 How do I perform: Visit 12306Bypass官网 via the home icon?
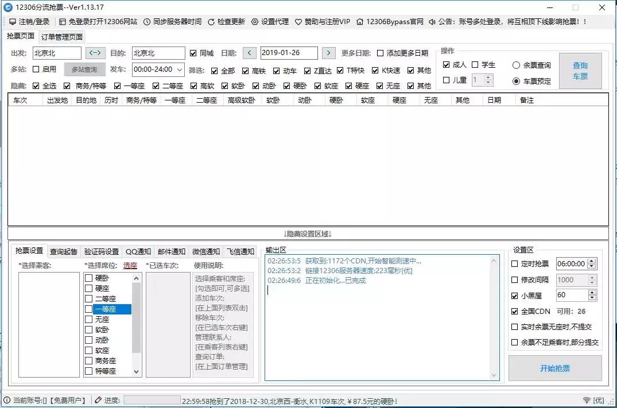[x=359, y=22]
